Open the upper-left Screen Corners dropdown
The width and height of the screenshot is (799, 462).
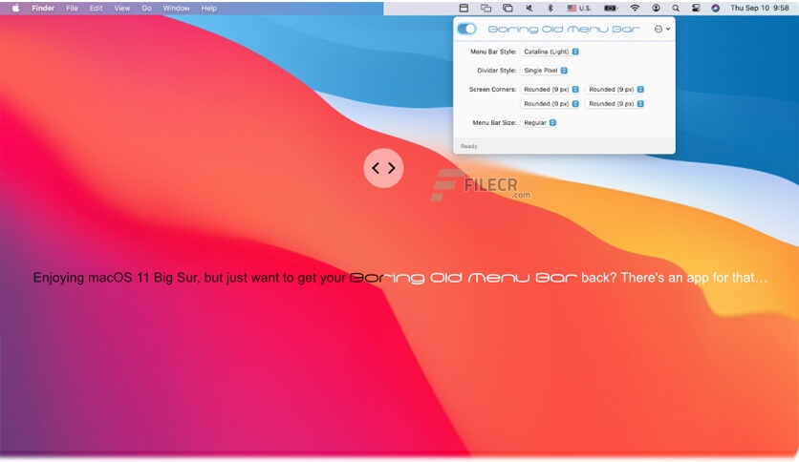551,89
